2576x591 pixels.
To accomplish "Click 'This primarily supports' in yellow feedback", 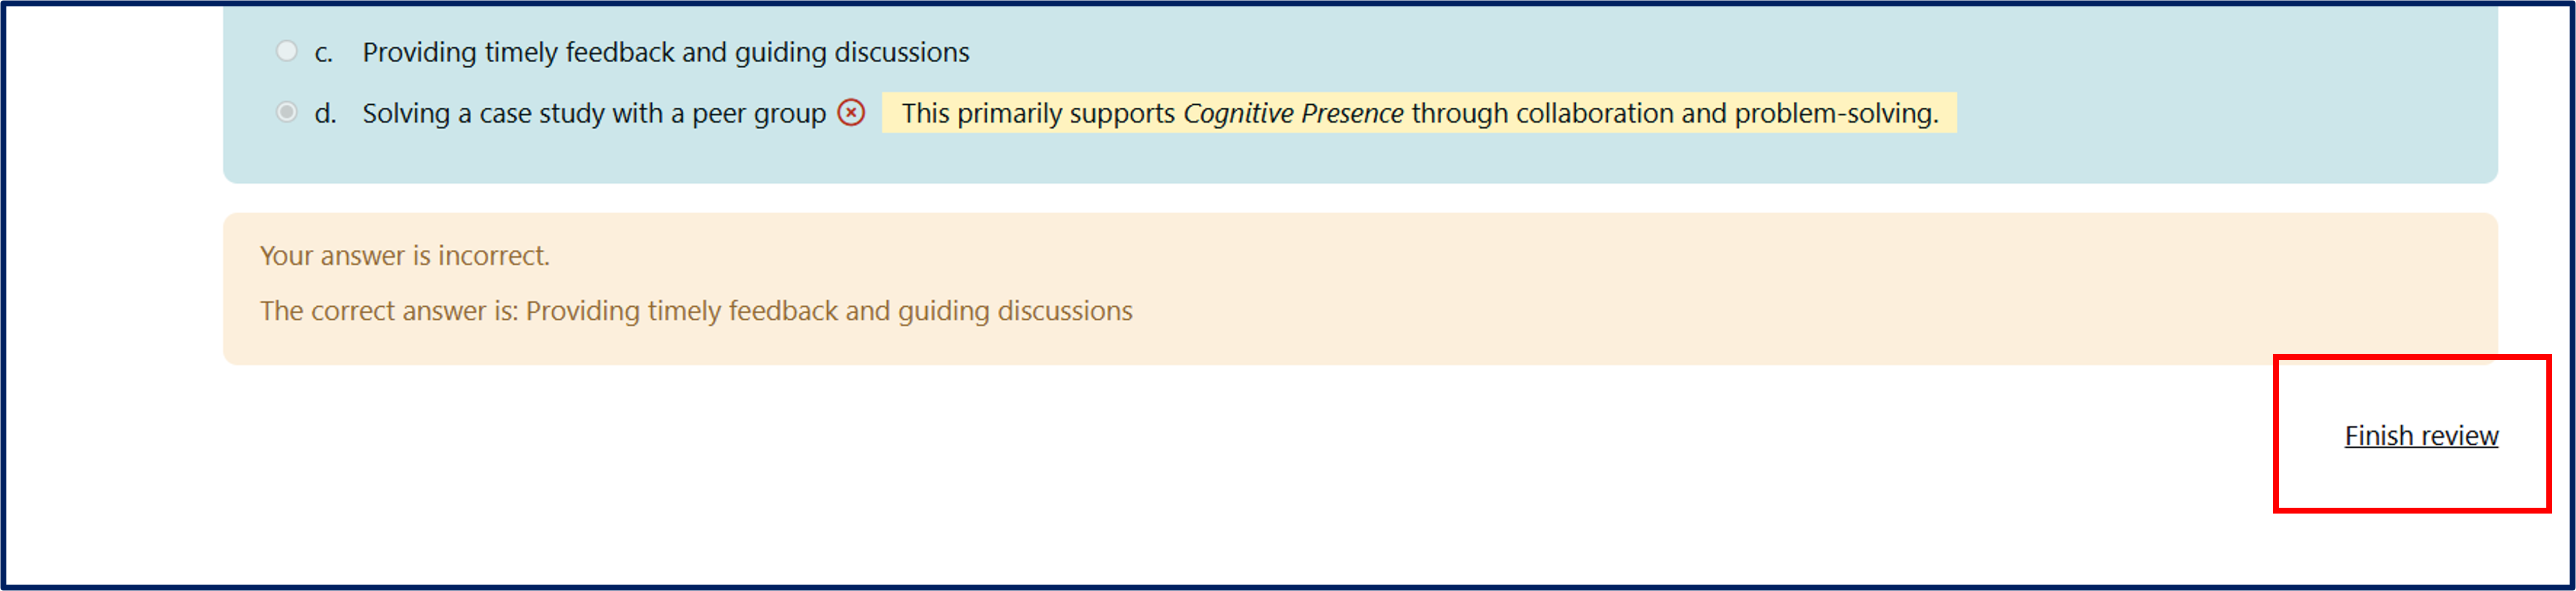I will pos(1038,114).
